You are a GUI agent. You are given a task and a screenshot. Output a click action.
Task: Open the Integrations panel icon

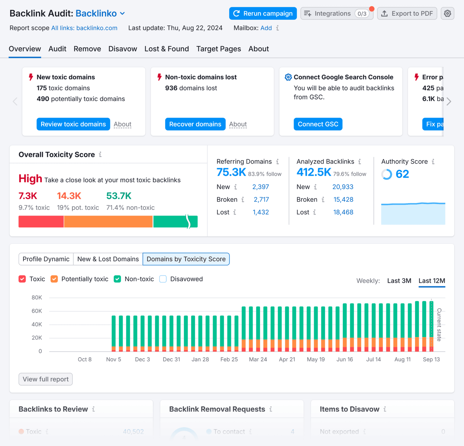coord(308,13)
